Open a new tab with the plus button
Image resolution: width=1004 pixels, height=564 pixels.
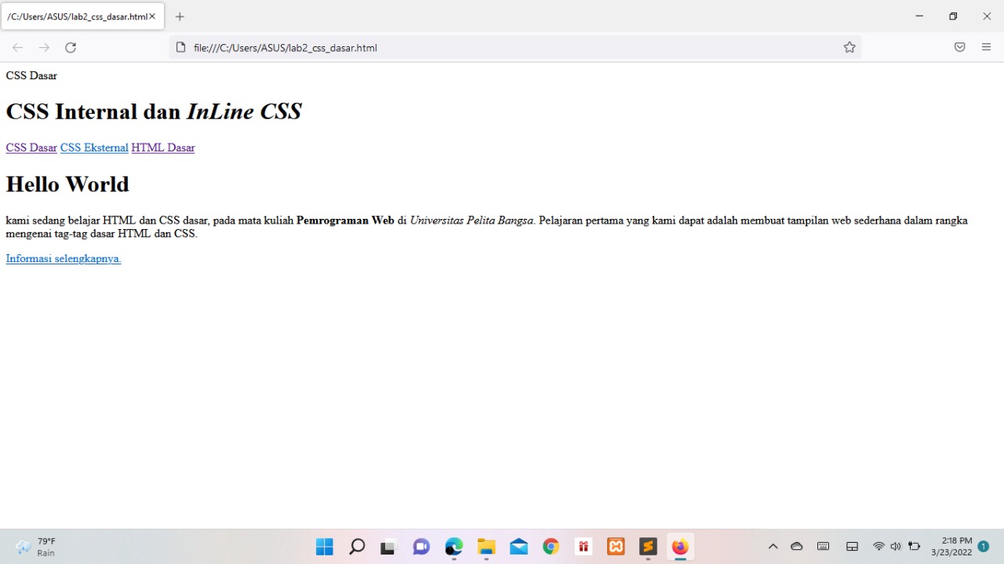coord(180,16)
